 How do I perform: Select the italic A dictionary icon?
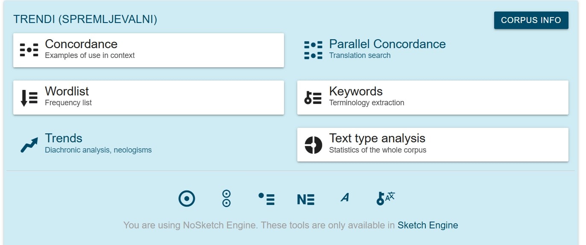click(345, 197)
